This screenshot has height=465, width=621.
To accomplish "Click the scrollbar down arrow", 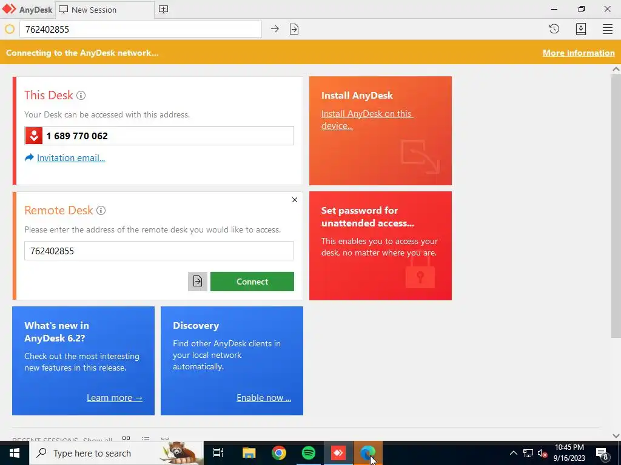I will [x=616, y=436].
